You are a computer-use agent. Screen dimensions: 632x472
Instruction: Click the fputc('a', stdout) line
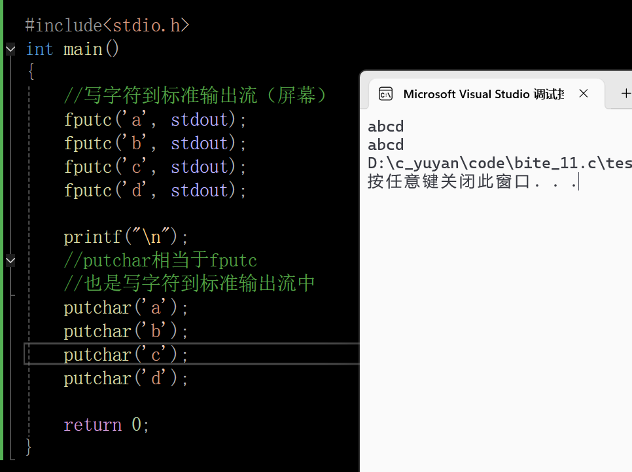pos(155,120)
